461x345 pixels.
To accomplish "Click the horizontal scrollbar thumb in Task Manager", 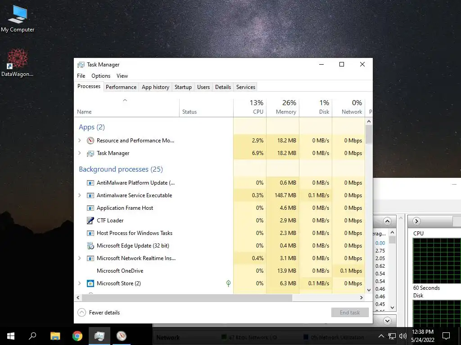I will (x=187, y=297).
